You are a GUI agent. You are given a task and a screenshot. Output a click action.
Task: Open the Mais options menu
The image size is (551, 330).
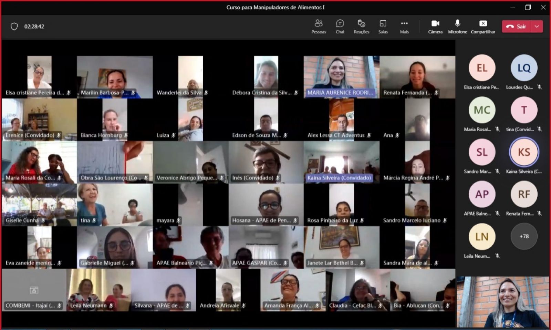(x=404, y=26)
